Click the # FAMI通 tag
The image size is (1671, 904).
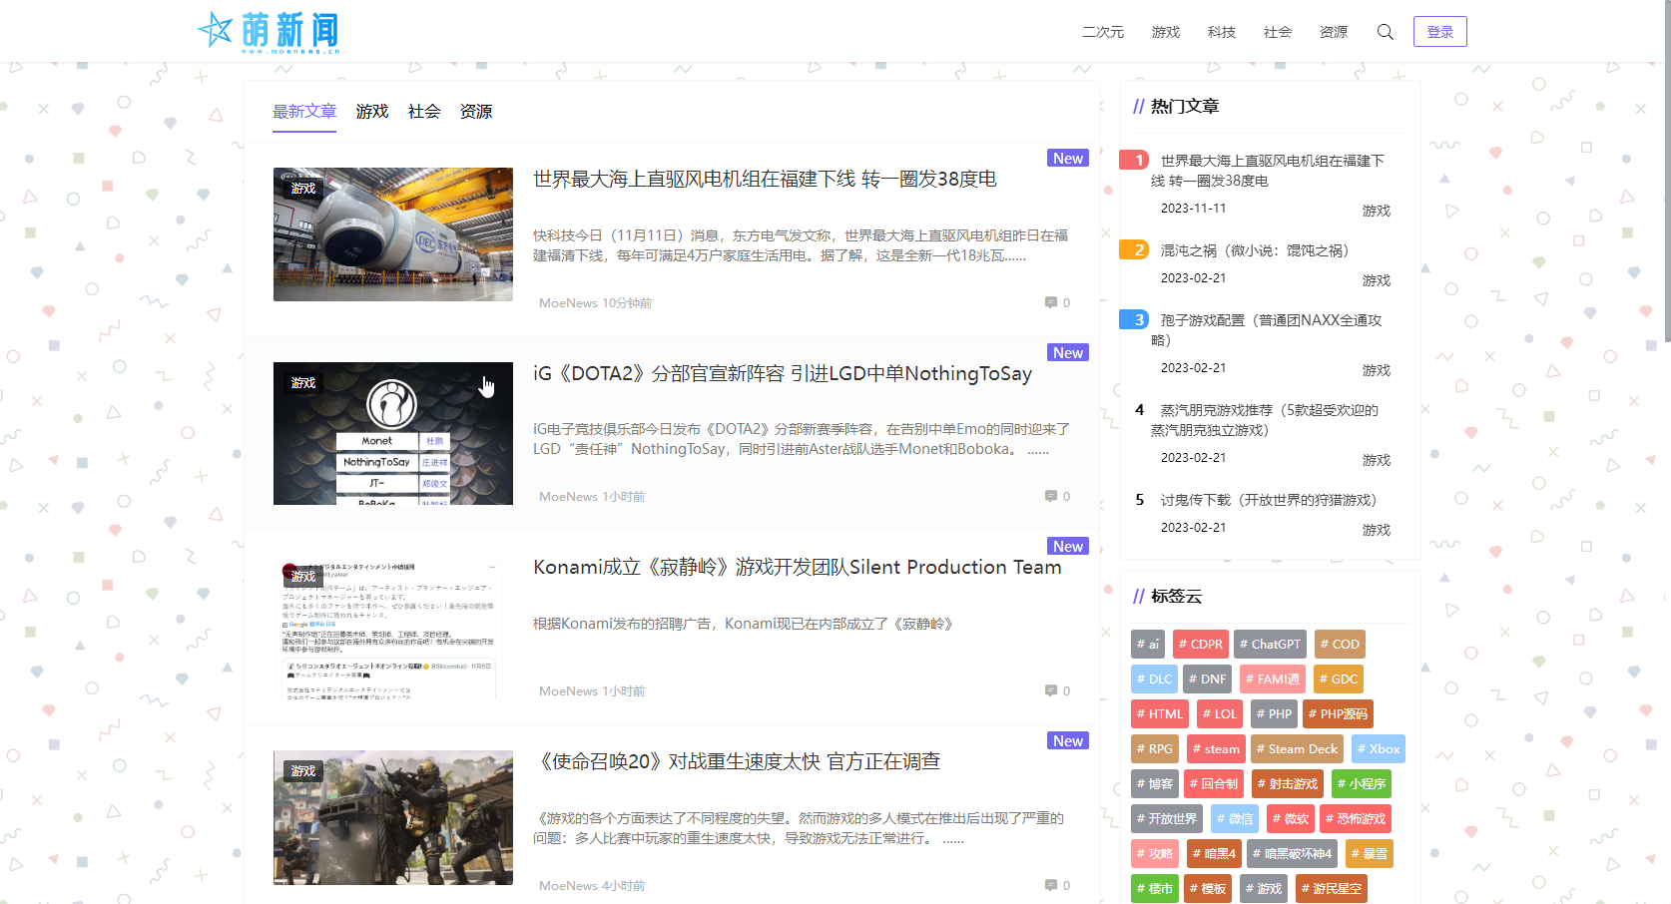tap(1273, 679)
